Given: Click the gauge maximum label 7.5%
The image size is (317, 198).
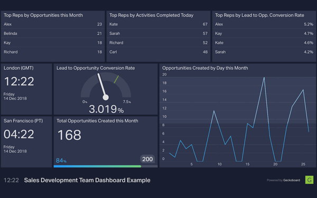Looking at the screenshot, I should coord(127,102).
